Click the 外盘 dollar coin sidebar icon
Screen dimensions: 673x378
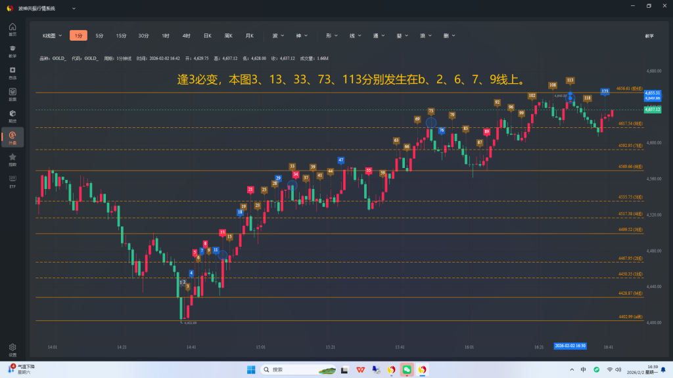(12, 137)
